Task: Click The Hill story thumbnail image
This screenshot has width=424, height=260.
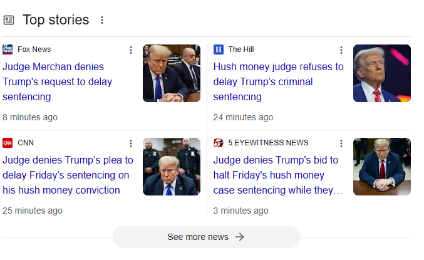Action: coord(382,73)
